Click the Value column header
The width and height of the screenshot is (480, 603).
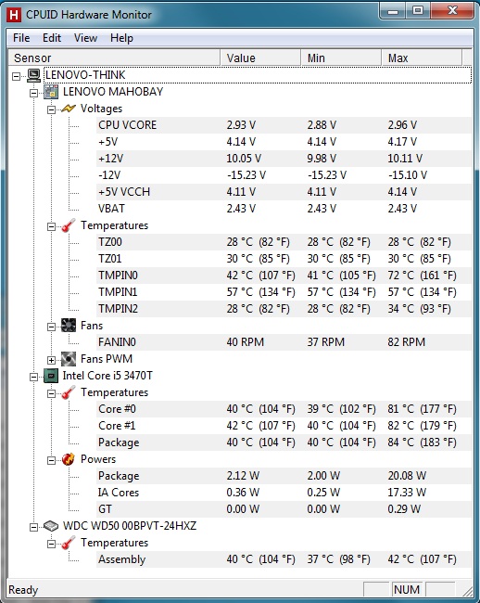coord(260,58)
